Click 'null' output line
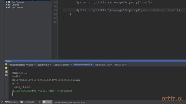The image size is (186, 104). click(15, 83)
